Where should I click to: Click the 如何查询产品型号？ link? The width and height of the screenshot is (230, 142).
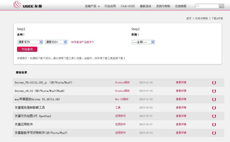(82, 42)
